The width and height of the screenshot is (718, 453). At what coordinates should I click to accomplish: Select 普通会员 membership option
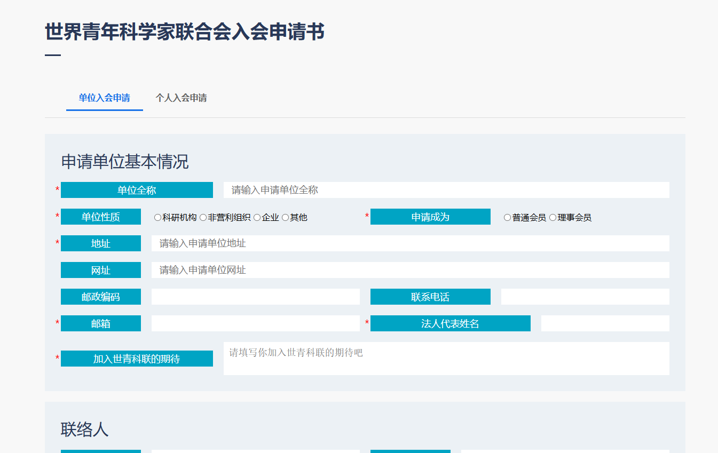[x=507, y=218]
